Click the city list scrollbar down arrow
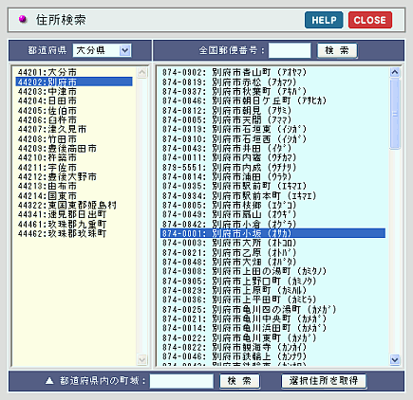This screenshot has width=413, height=400. click(142, 359)
